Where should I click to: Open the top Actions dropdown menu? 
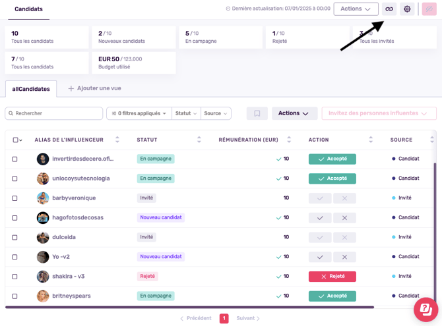tap(356, 9)
